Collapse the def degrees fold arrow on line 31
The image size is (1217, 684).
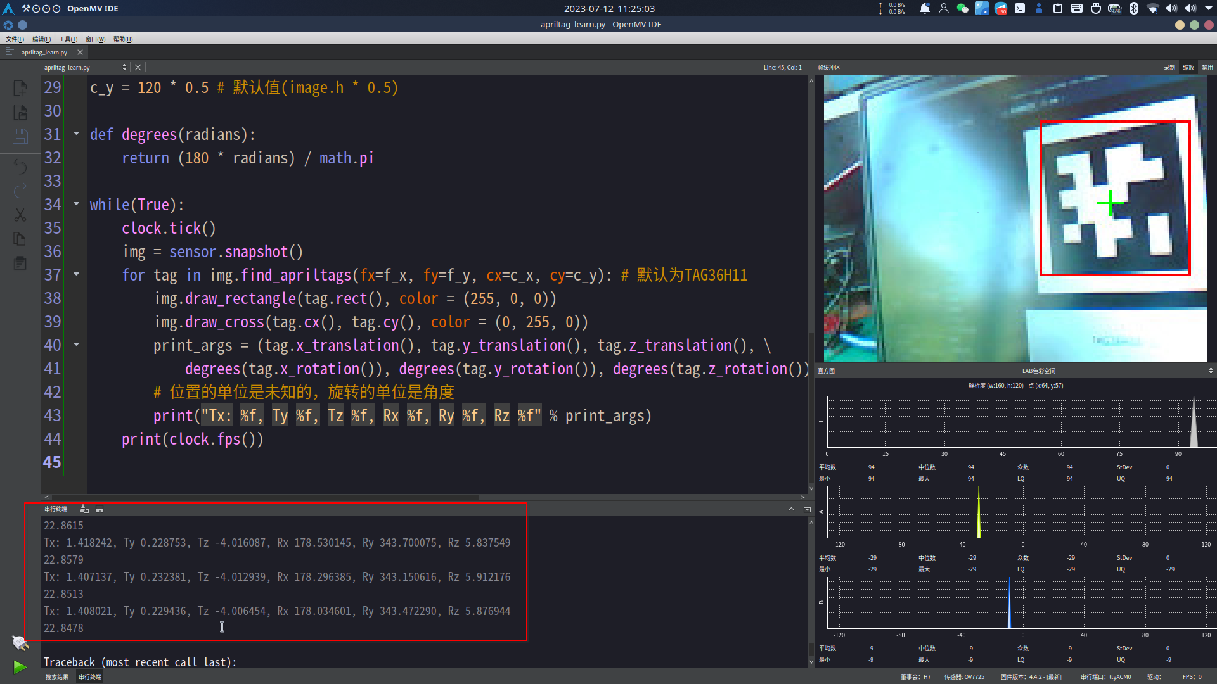coord(77,134)
